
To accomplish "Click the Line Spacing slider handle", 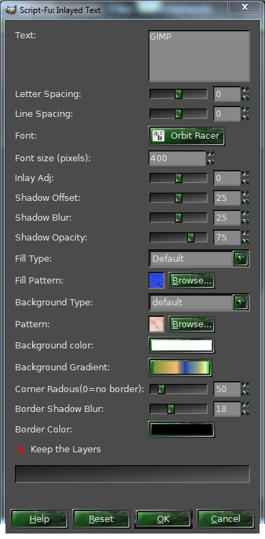I will pyautogui.click(x=178, y=114).
